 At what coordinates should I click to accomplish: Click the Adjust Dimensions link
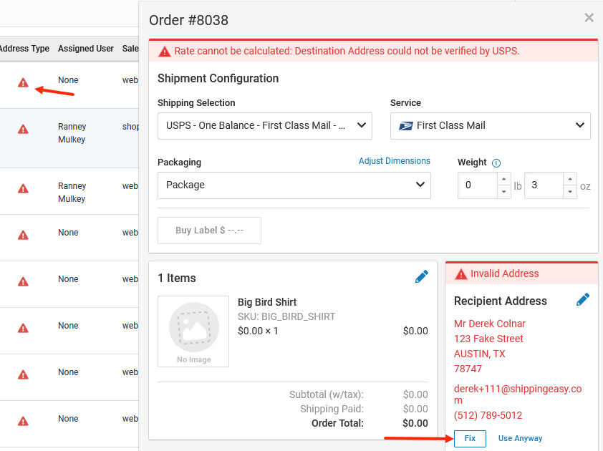click(394, 161)
